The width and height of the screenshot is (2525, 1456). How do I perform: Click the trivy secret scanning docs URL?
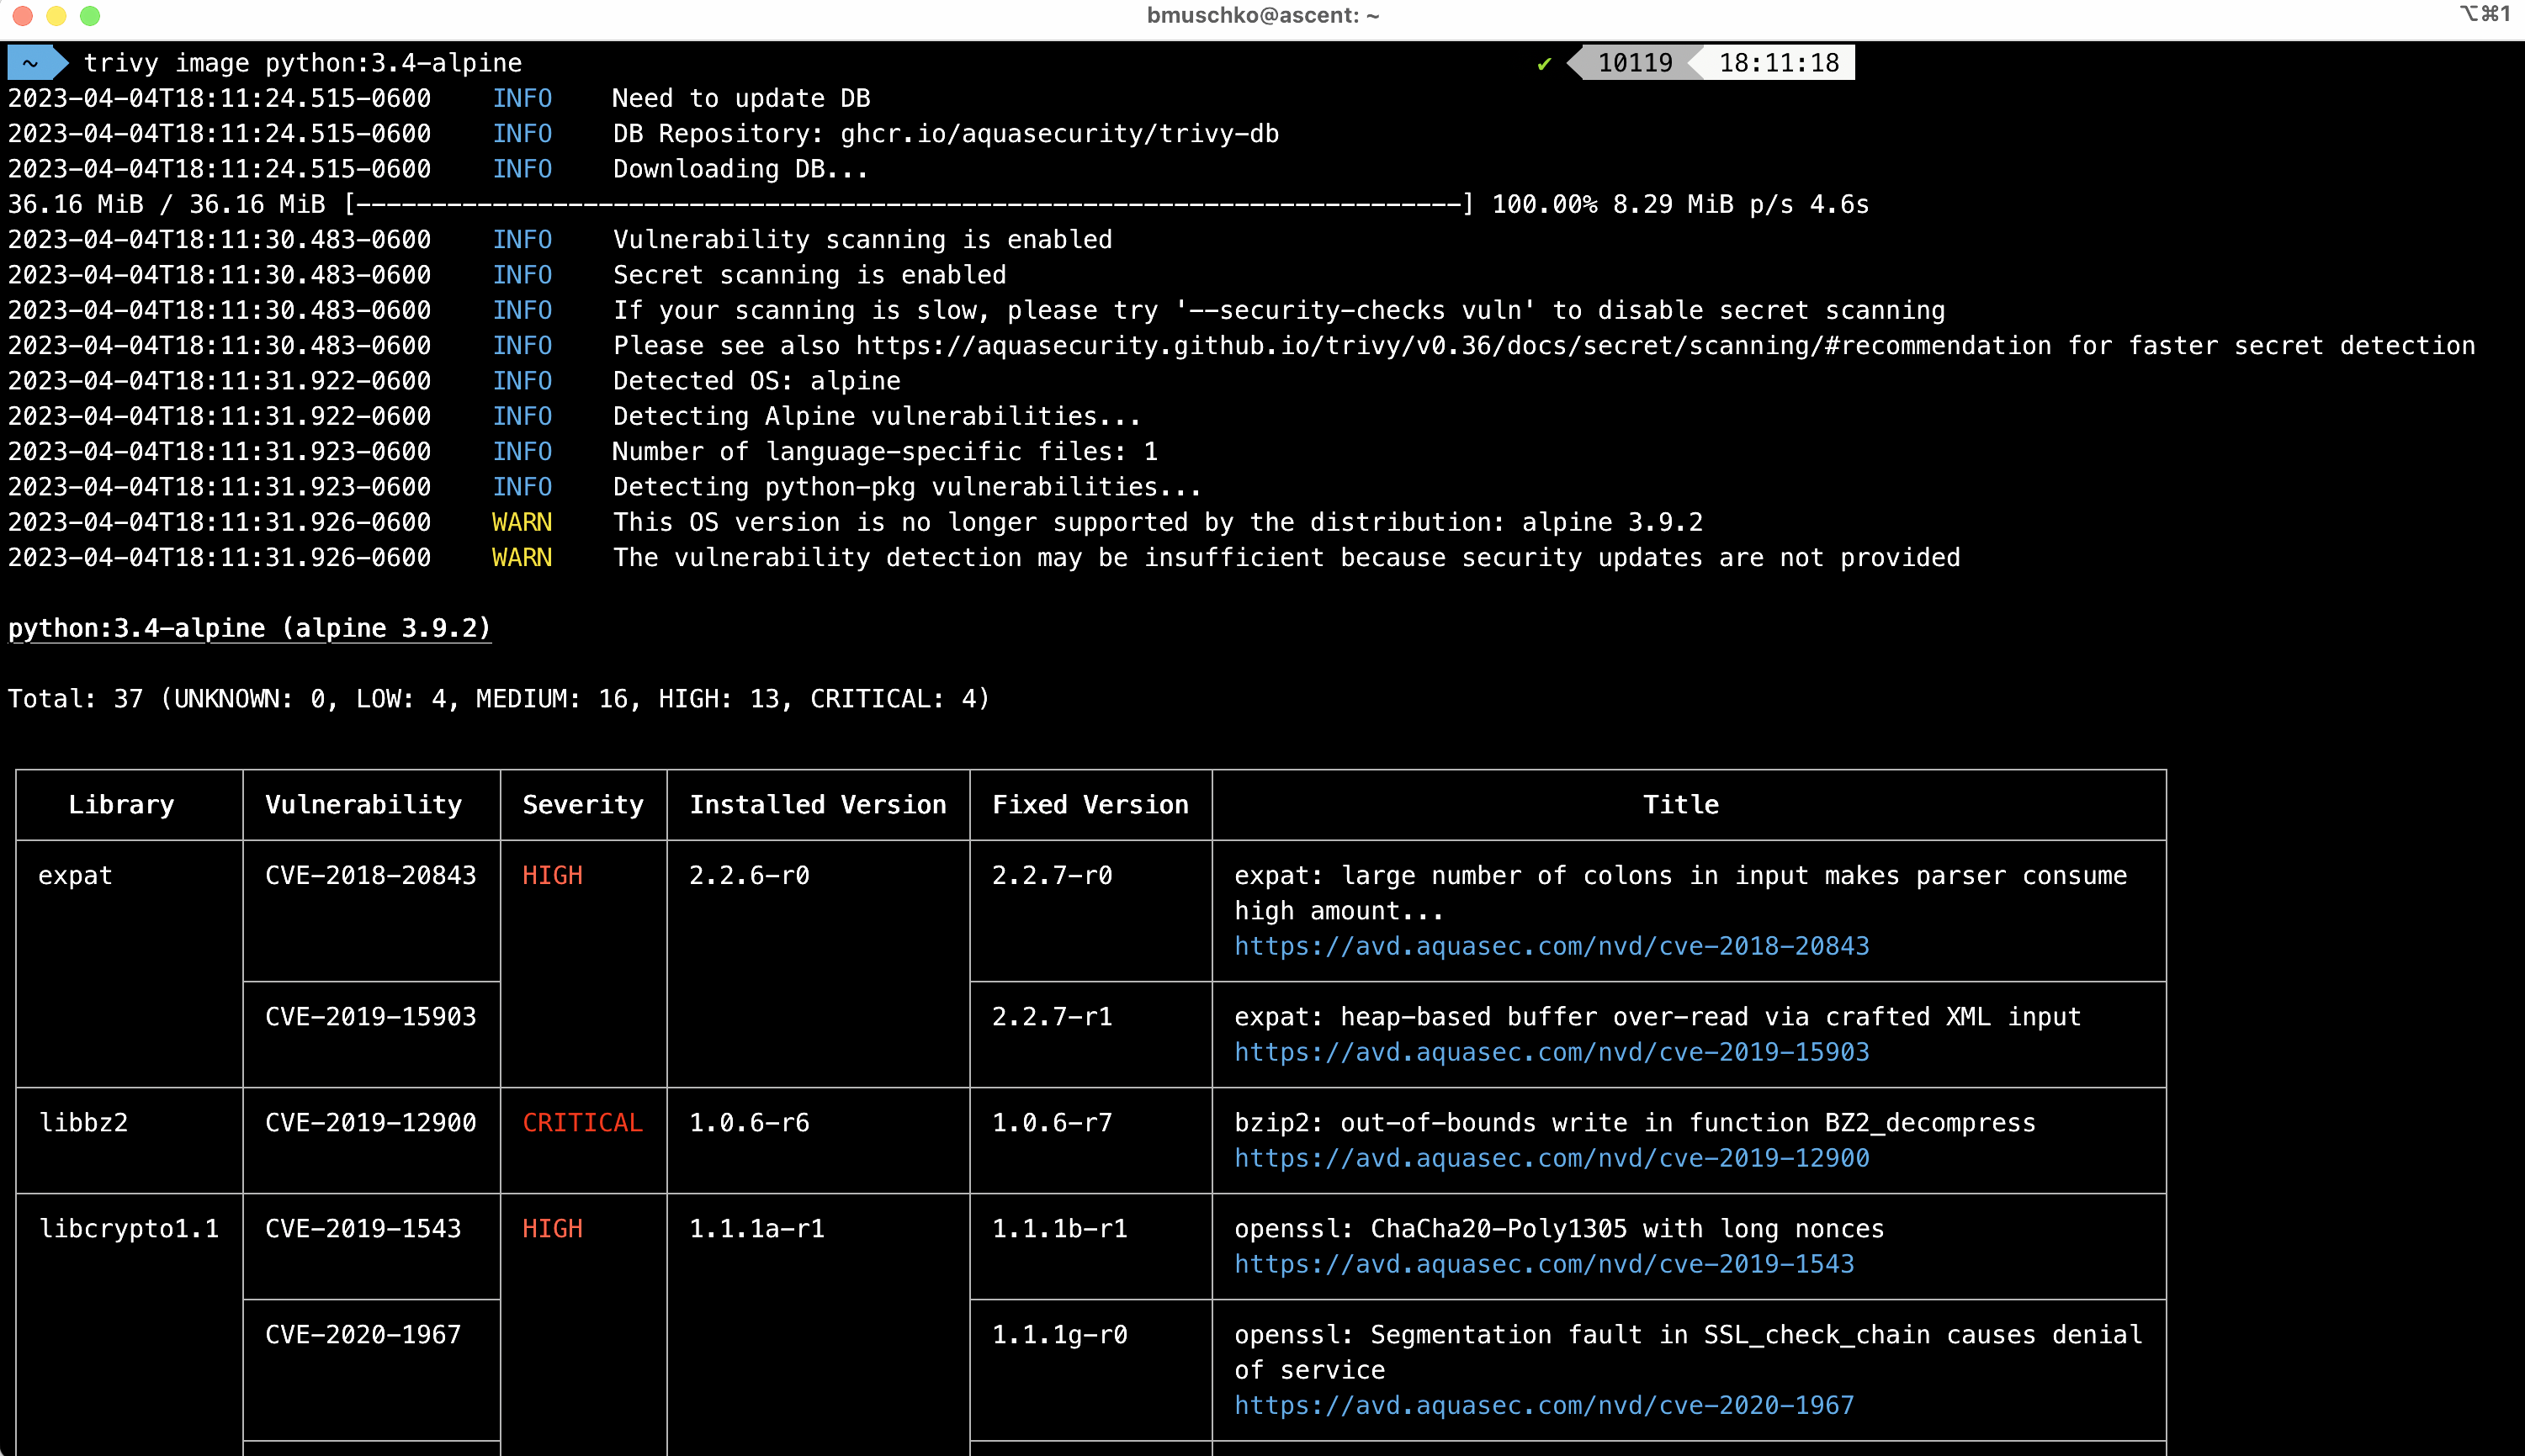(1453, 346)
